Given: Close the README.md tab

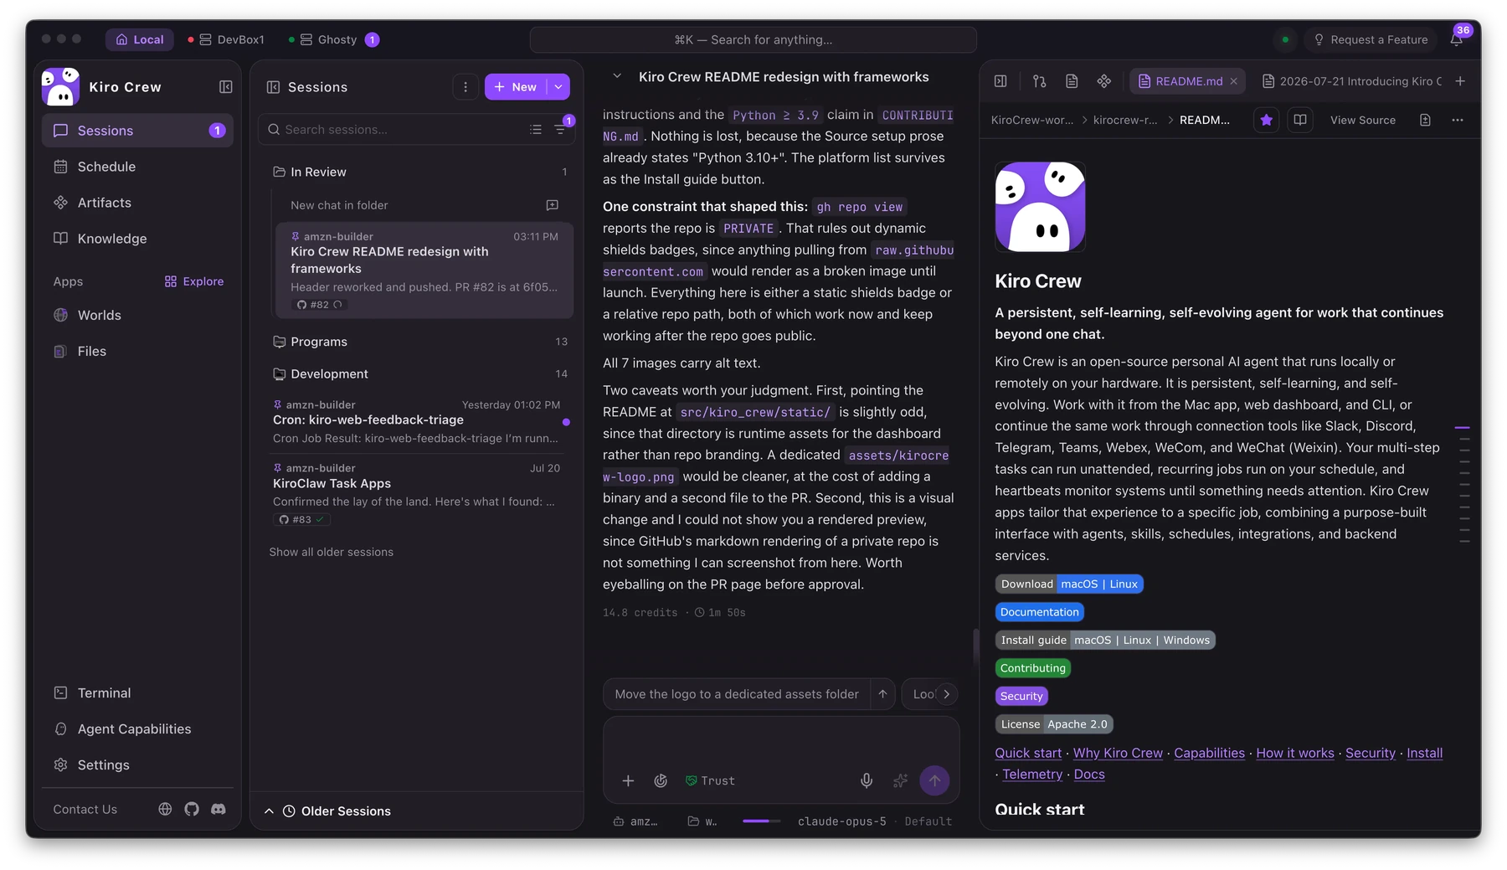Looking at the screenshot, I should (x=1233, y=81).
